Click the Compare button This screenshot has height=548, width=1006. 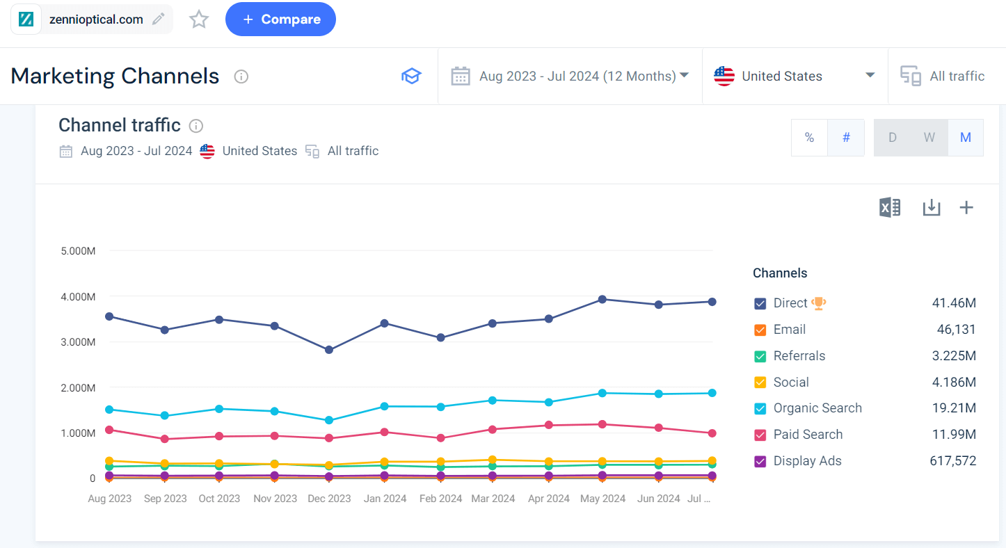(280, 19)
